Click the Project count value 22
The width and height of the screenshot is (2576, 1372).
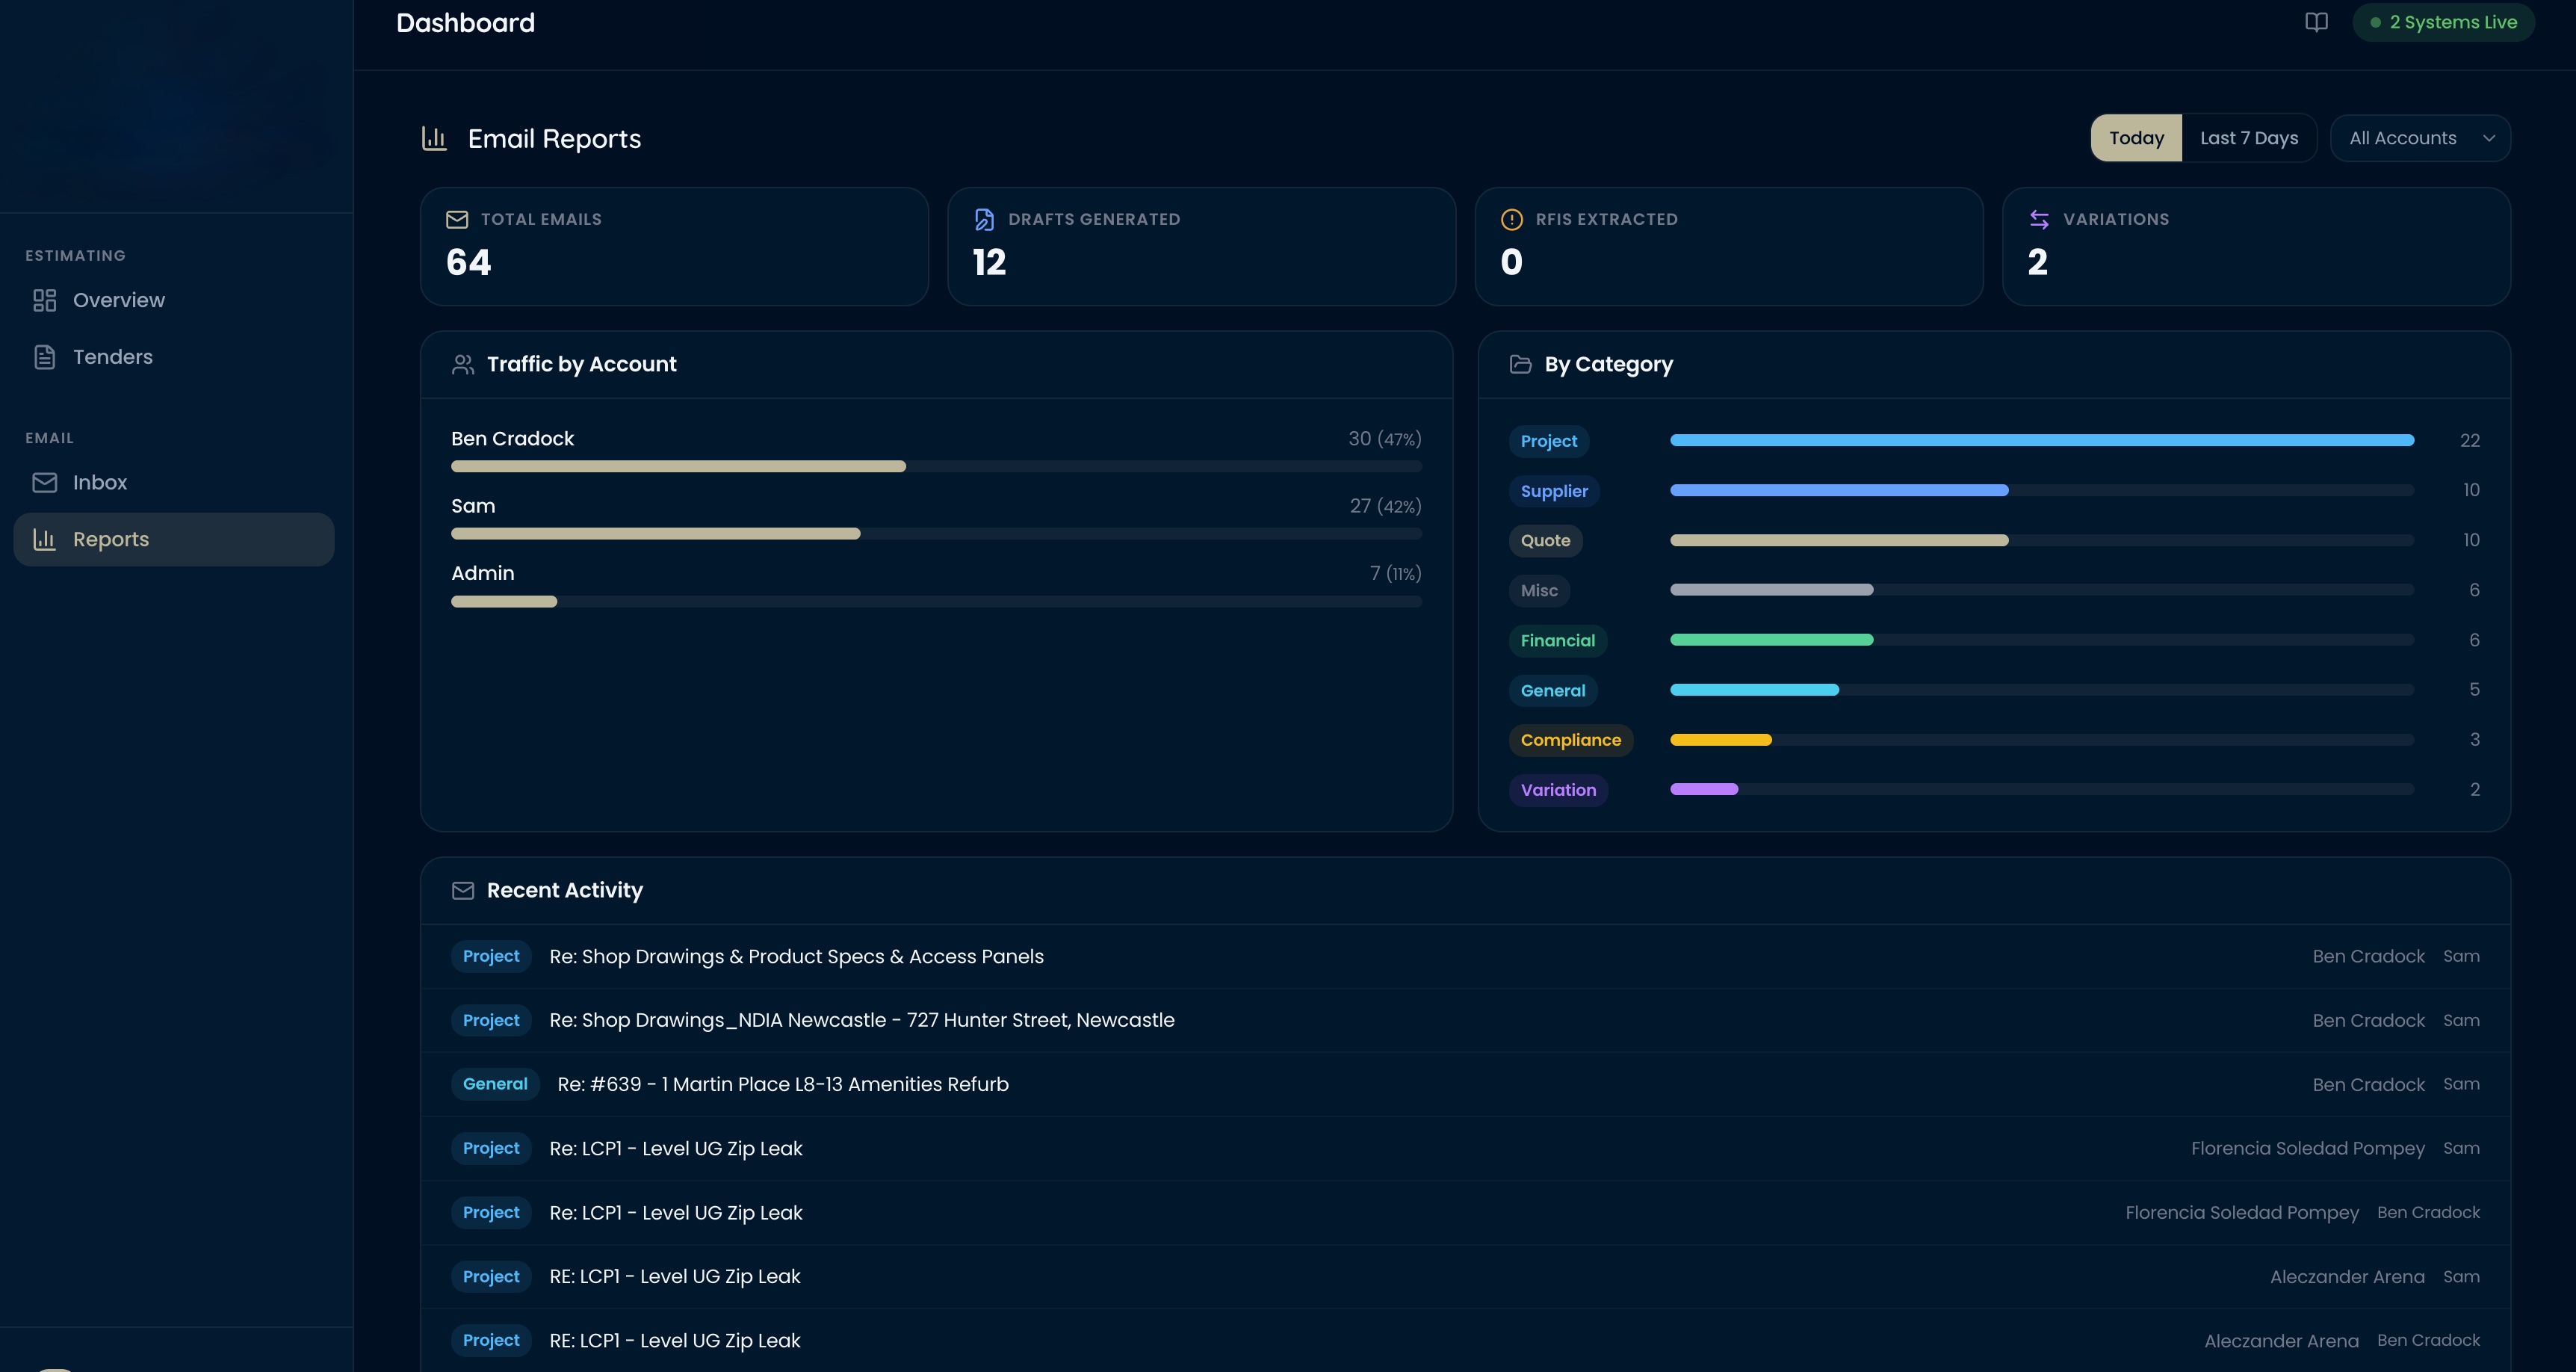tap(2469, 440)
